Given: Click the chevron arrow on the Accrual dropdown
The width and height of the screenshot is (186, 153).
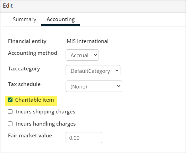Looking at the screenshot, I should point(95,55).
